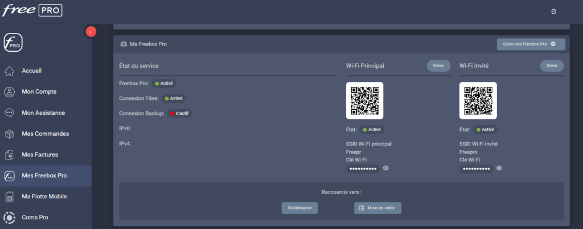Click the Mes Commandes box icon

click(10, 134)
